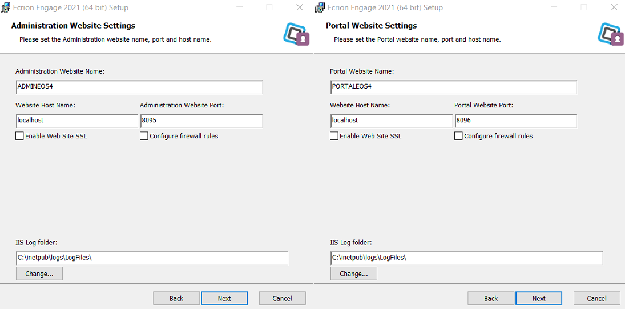Enable Web Site SSL in Portal window

pyautogui.click(x=334, y=136)
